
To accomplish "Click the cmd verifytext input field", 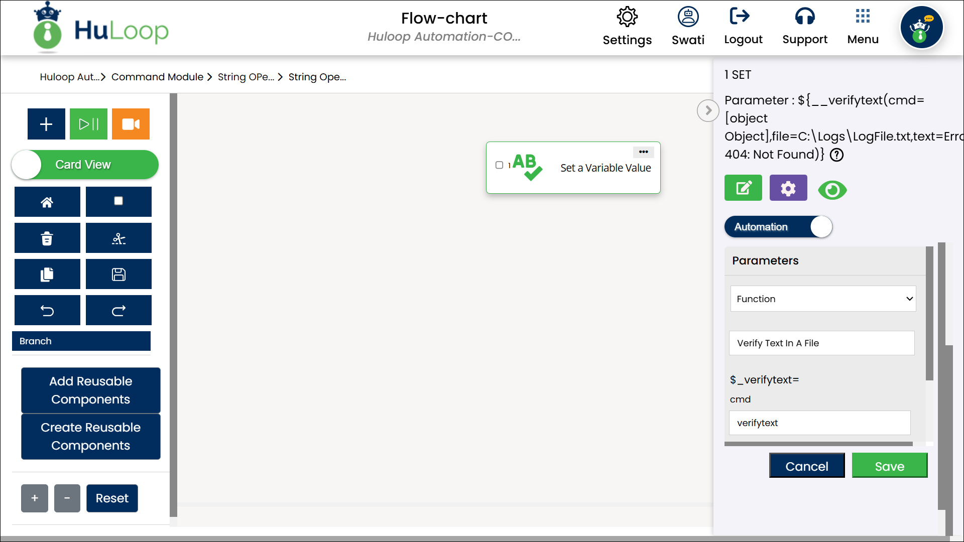I will click(819, 423).
